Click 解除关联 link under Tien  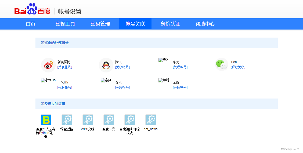pyautogui.click(x=238, y=67)
